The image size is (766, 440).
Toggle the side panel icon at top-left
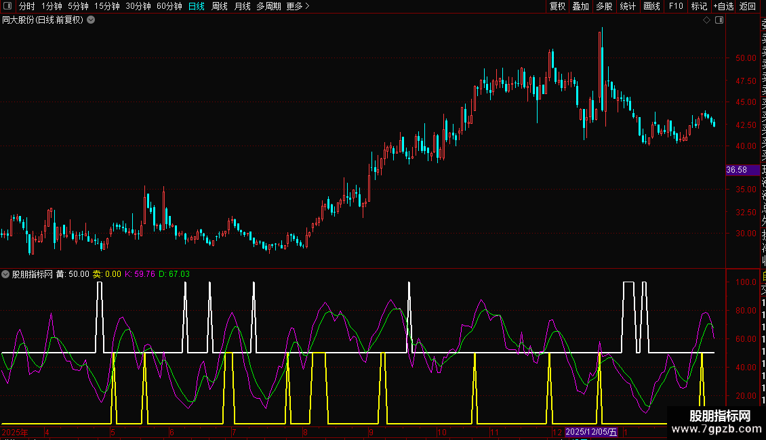point(8,6)
